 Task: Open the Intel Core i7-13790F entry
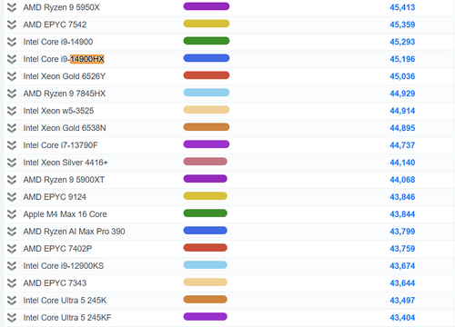click(x=60, y=145)
